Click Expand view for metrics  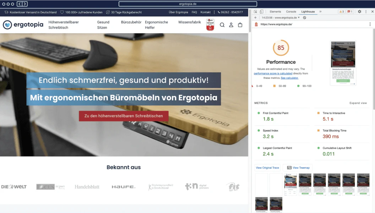(x=358, y=103)
